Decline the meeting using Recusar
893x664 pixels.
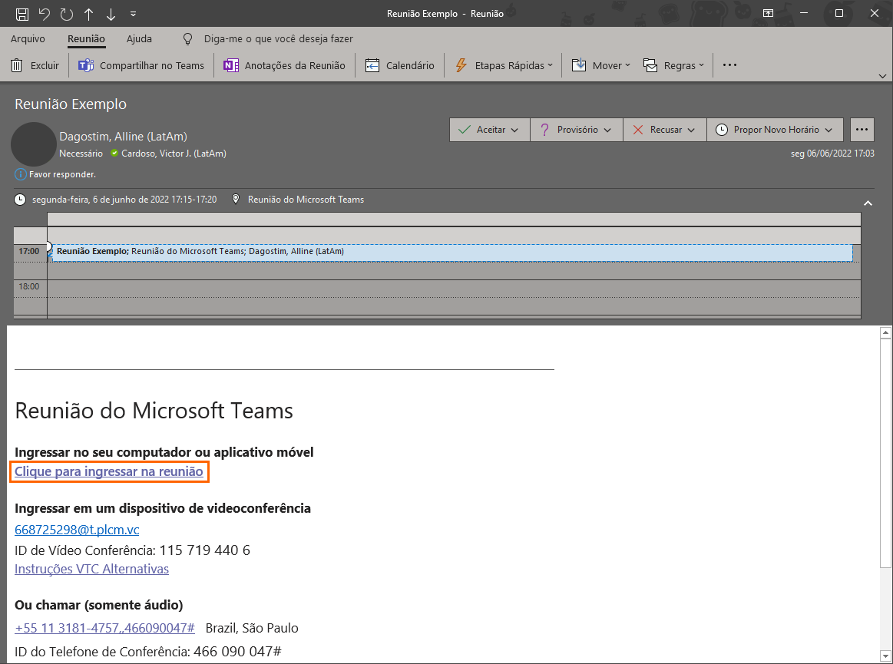pos(664,130)
